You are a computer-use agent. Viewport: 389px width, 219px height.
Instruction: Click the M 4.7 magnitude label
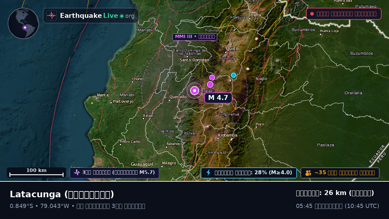[x=218, y=98]
